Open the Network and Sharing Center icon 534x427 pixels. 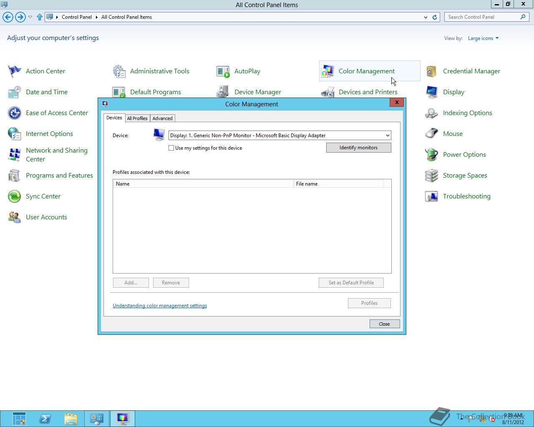click(15, 155)
